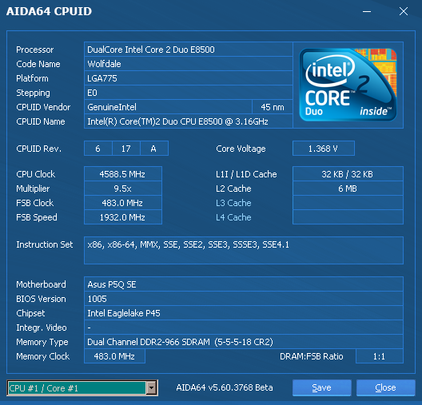Click the CPUID Rev. value 6
Screen dimensions: 422x405
pos(98,149)
